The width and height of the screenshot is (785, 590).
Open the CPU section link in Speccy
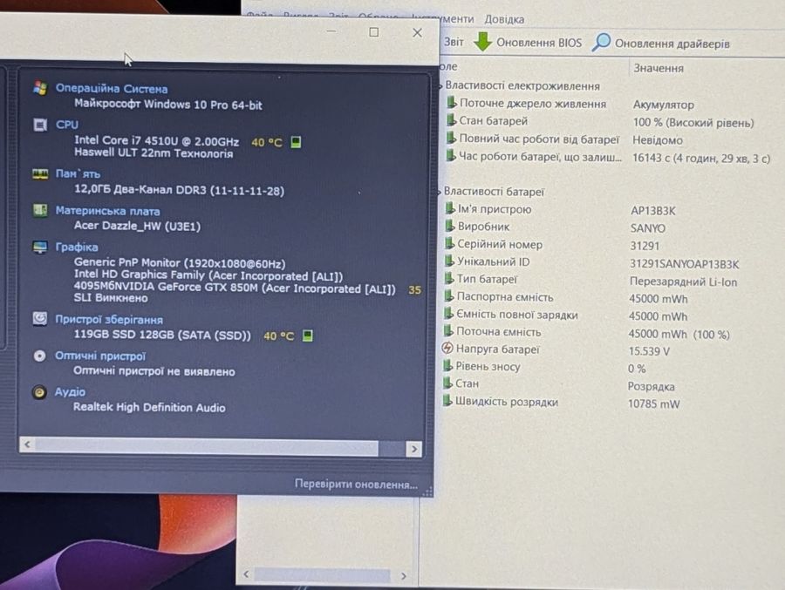[x=67, y=124]
